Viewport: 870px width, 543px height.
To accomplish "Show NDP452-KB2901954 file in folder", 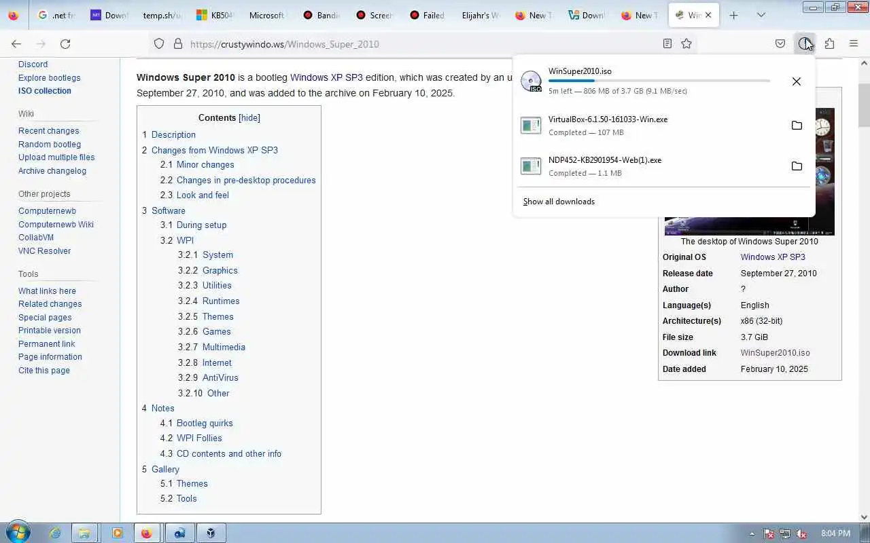I will pos(797,166).
